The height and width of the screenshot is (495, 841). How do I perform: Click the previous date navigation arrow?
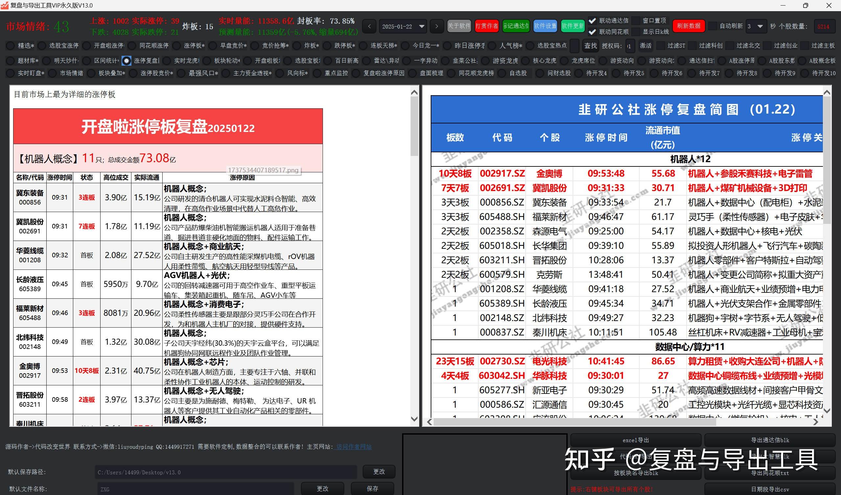[369, 26]
